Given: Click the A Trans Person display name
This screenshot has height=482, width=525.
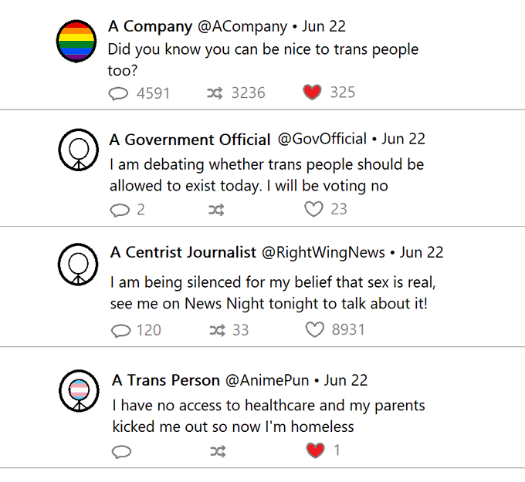Looking at the screenshot, I should (x=166, y=380).
